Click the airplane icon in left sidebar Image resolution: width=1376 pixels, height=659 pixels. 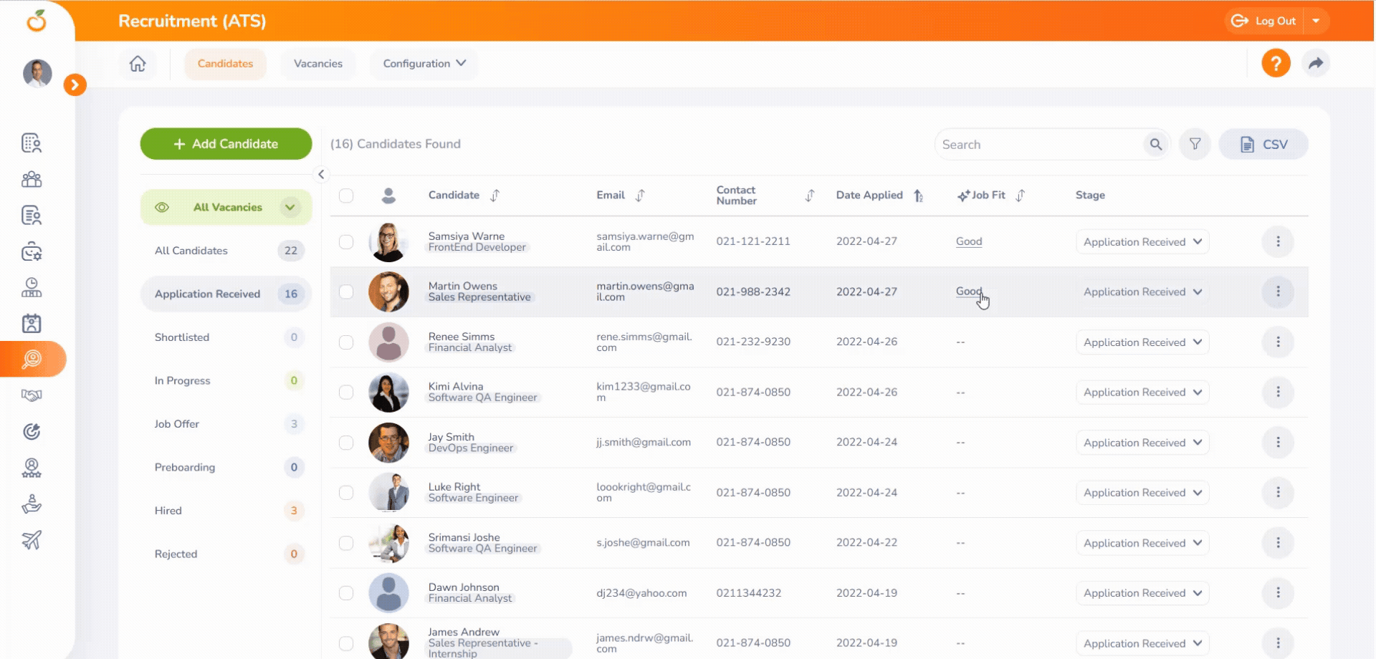32,540
